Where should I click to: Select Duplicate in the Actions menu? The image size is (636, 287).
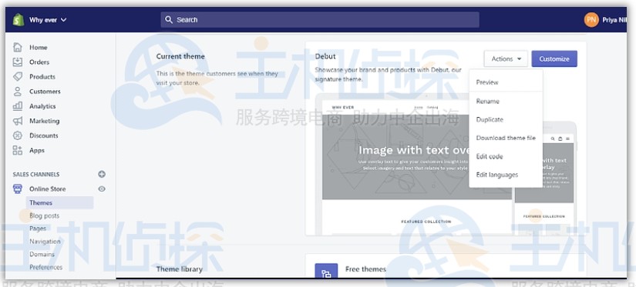click(x=490, y=120)
